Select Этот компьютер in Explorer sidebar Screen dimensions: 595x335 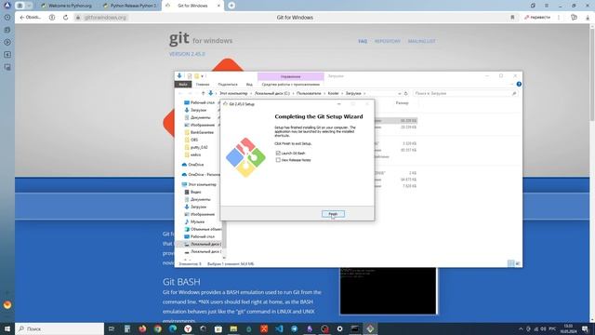(x=199, y=184)
